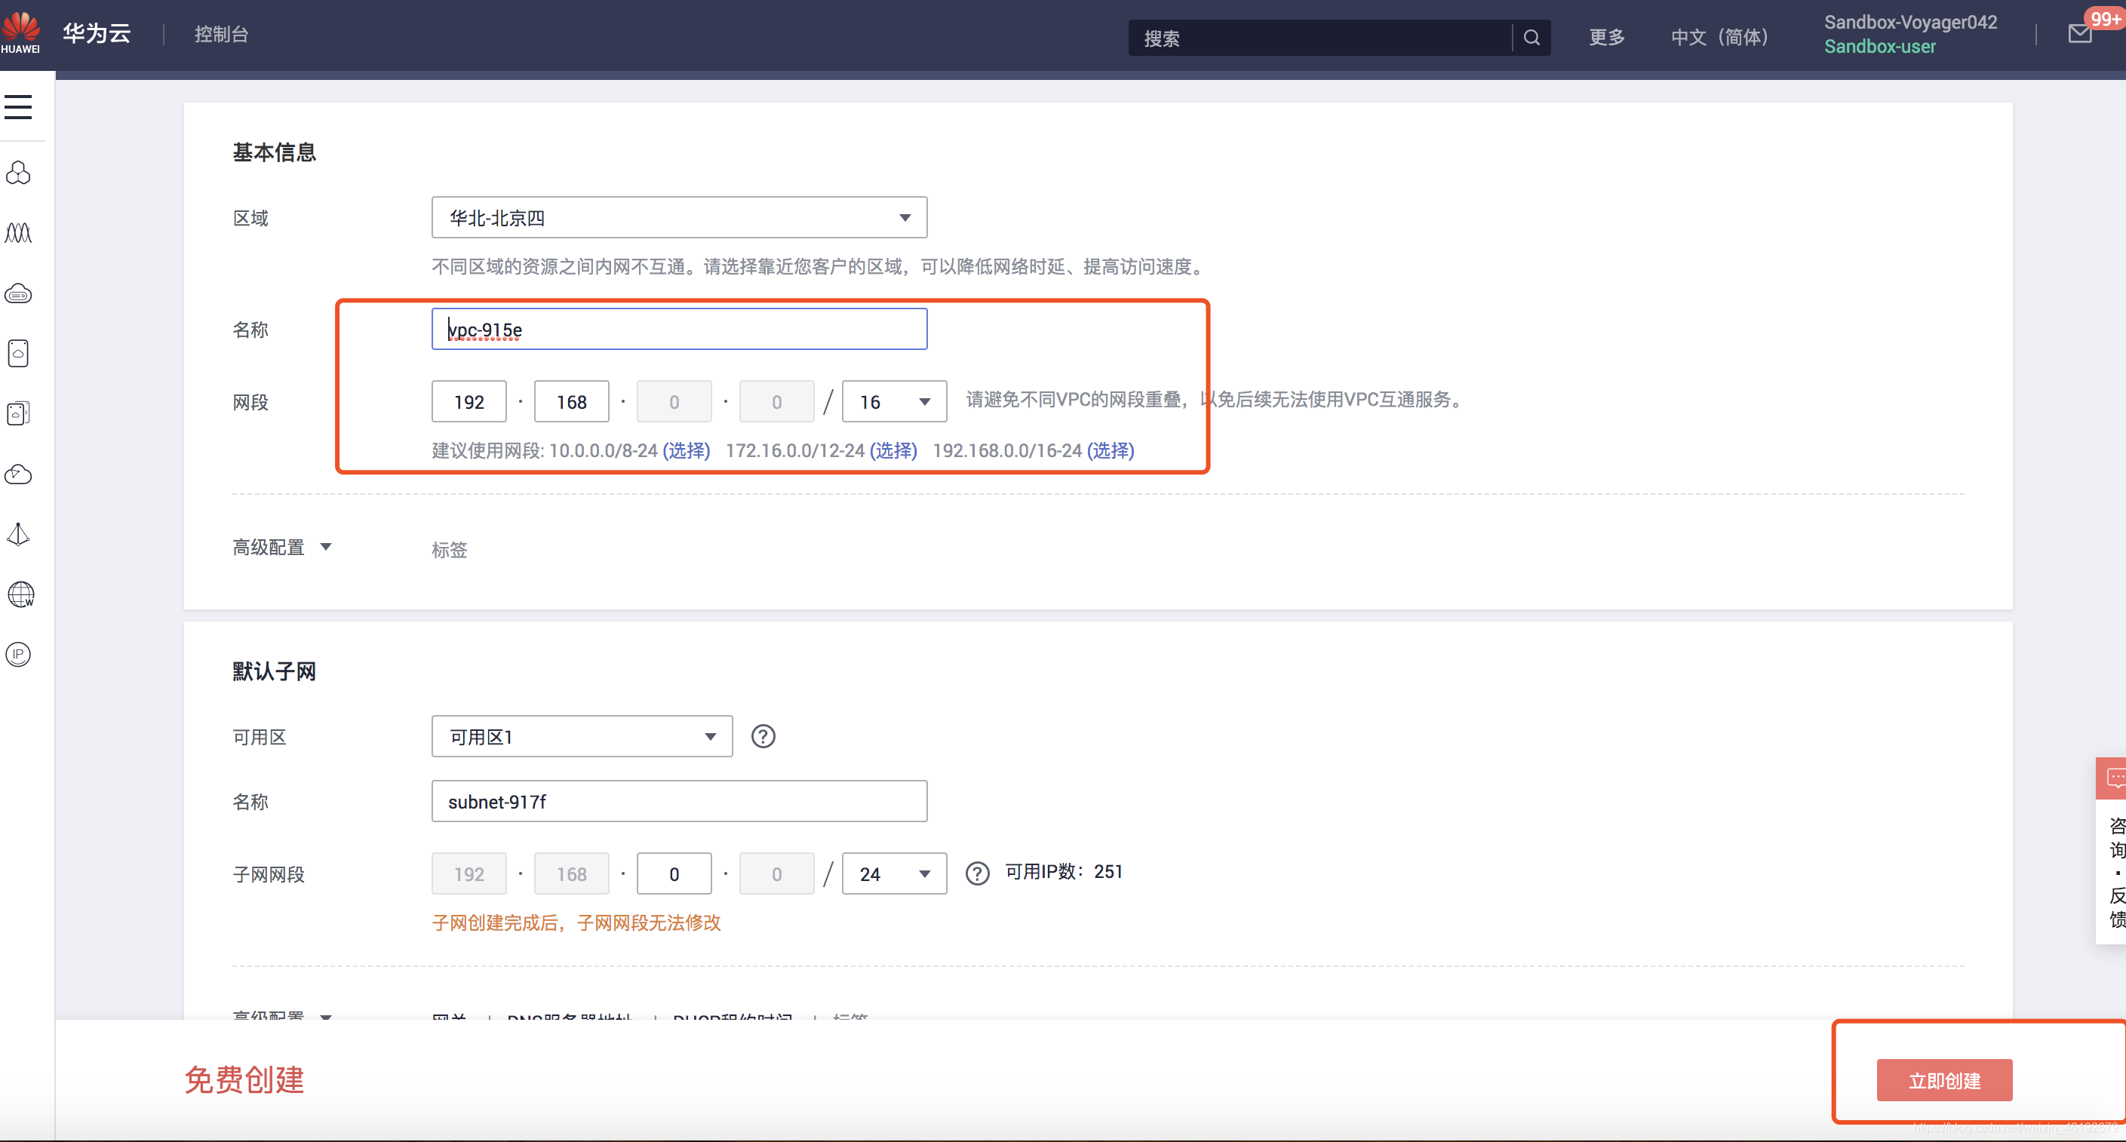This screenshot has height=1142, width=2126.
Task: Open the VPC mask dropdown showing 16
Action: pos(894,402)
